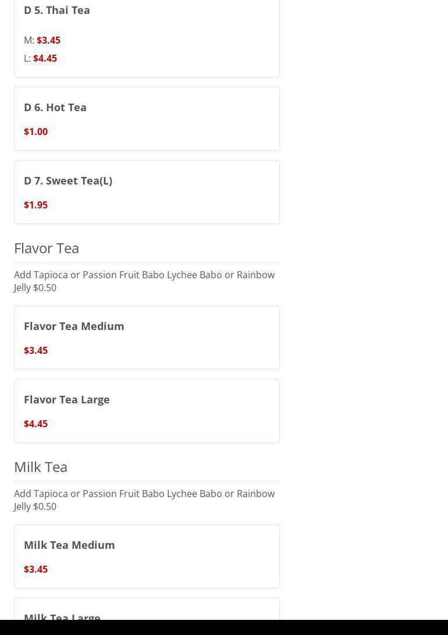
Task: Click the Thai Tea large $4.45 price
Action: tap(45, 58)
